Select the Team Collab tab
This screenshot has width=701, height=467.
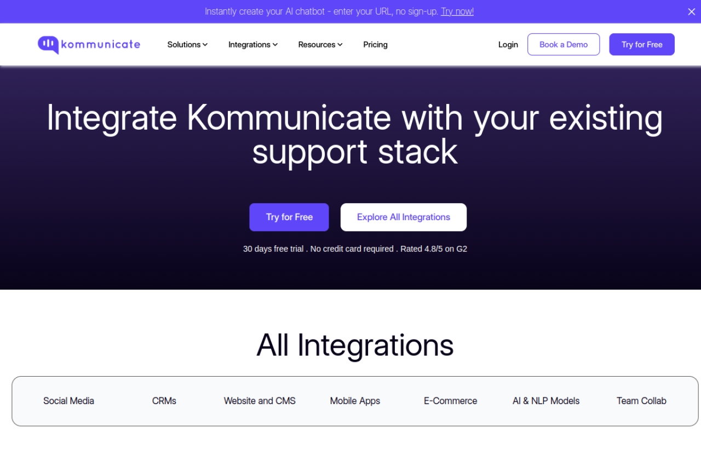point(641,401)
